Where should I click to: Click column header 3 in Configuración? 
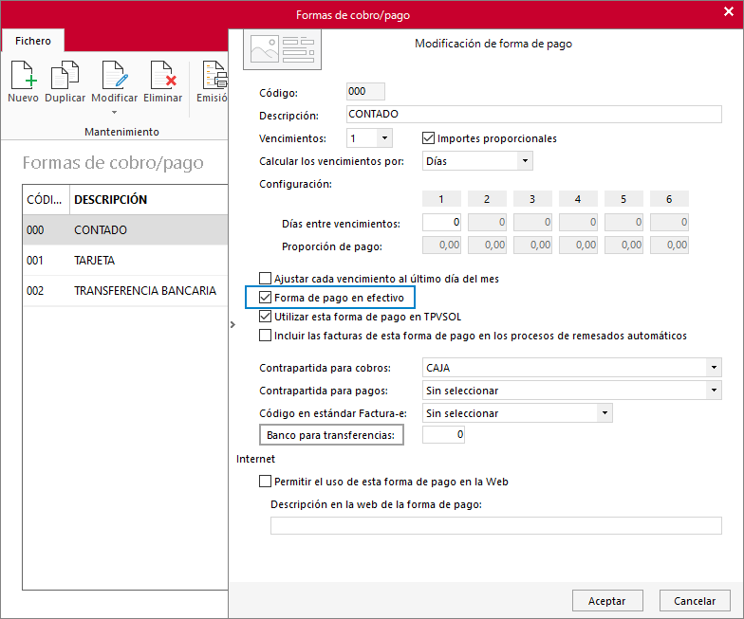tap(533, 199)
